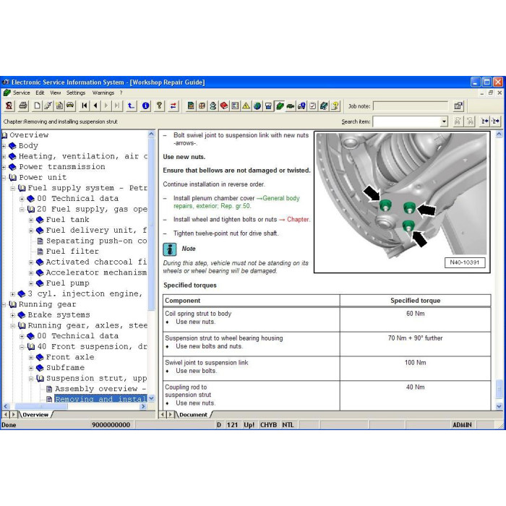Open the Settings menu
Viewport: 506px width, 506px height.
(x=76, y=93)
